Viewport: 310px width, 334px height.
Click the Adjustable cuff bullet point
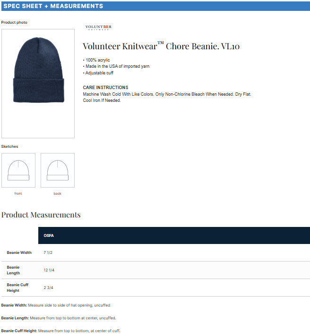point(98,73)
